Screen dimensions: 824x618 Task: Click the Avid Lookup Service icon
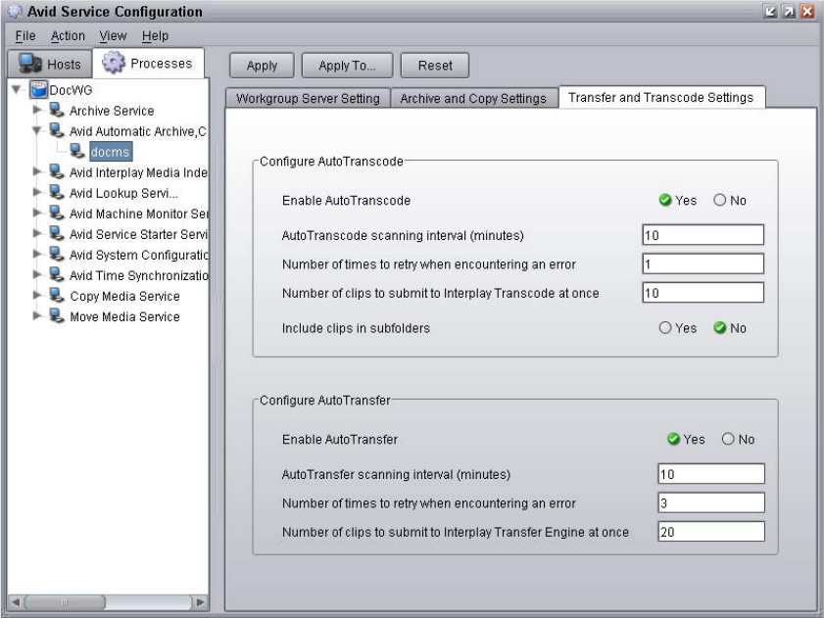pyautogui.click(x=57, y=192)
